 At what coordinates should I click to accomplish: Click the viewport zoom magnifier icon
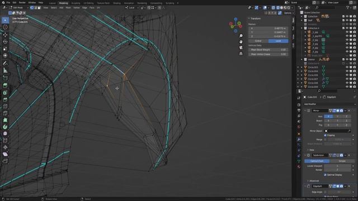(241, 36)
